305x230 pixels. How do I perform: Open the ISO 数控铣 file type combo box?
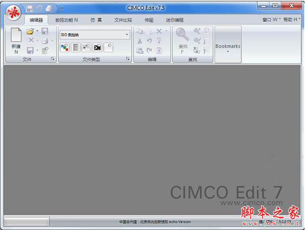point(95,35)
